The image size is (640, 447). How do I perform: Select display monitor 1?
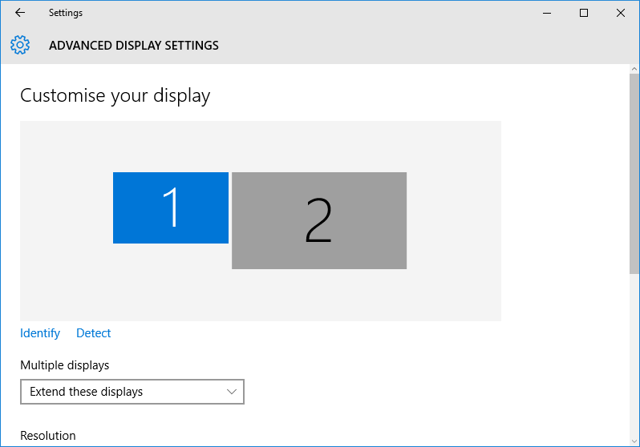click(x=171, y=207)
